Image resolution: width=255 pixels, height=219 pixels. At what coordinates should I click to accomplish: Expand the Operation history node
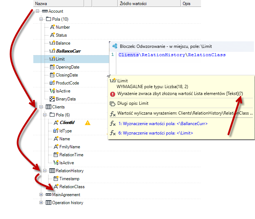tap(41, 203)
